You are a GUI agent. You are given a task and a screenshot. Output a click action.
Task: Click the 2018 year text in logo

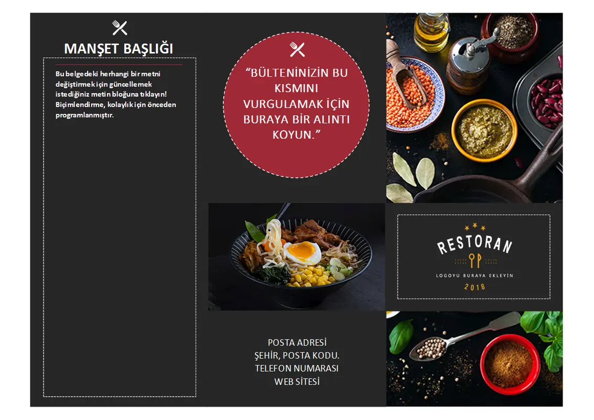(x=475, y=287)
